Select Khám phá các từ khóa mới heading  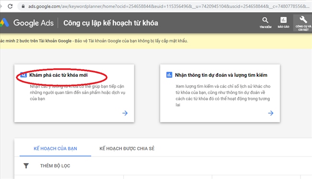click(x=58, y=75)
